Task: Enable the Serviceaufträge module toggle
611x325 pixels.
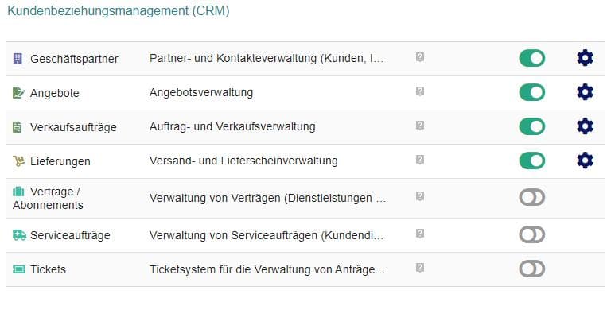Action: [532, 235]
